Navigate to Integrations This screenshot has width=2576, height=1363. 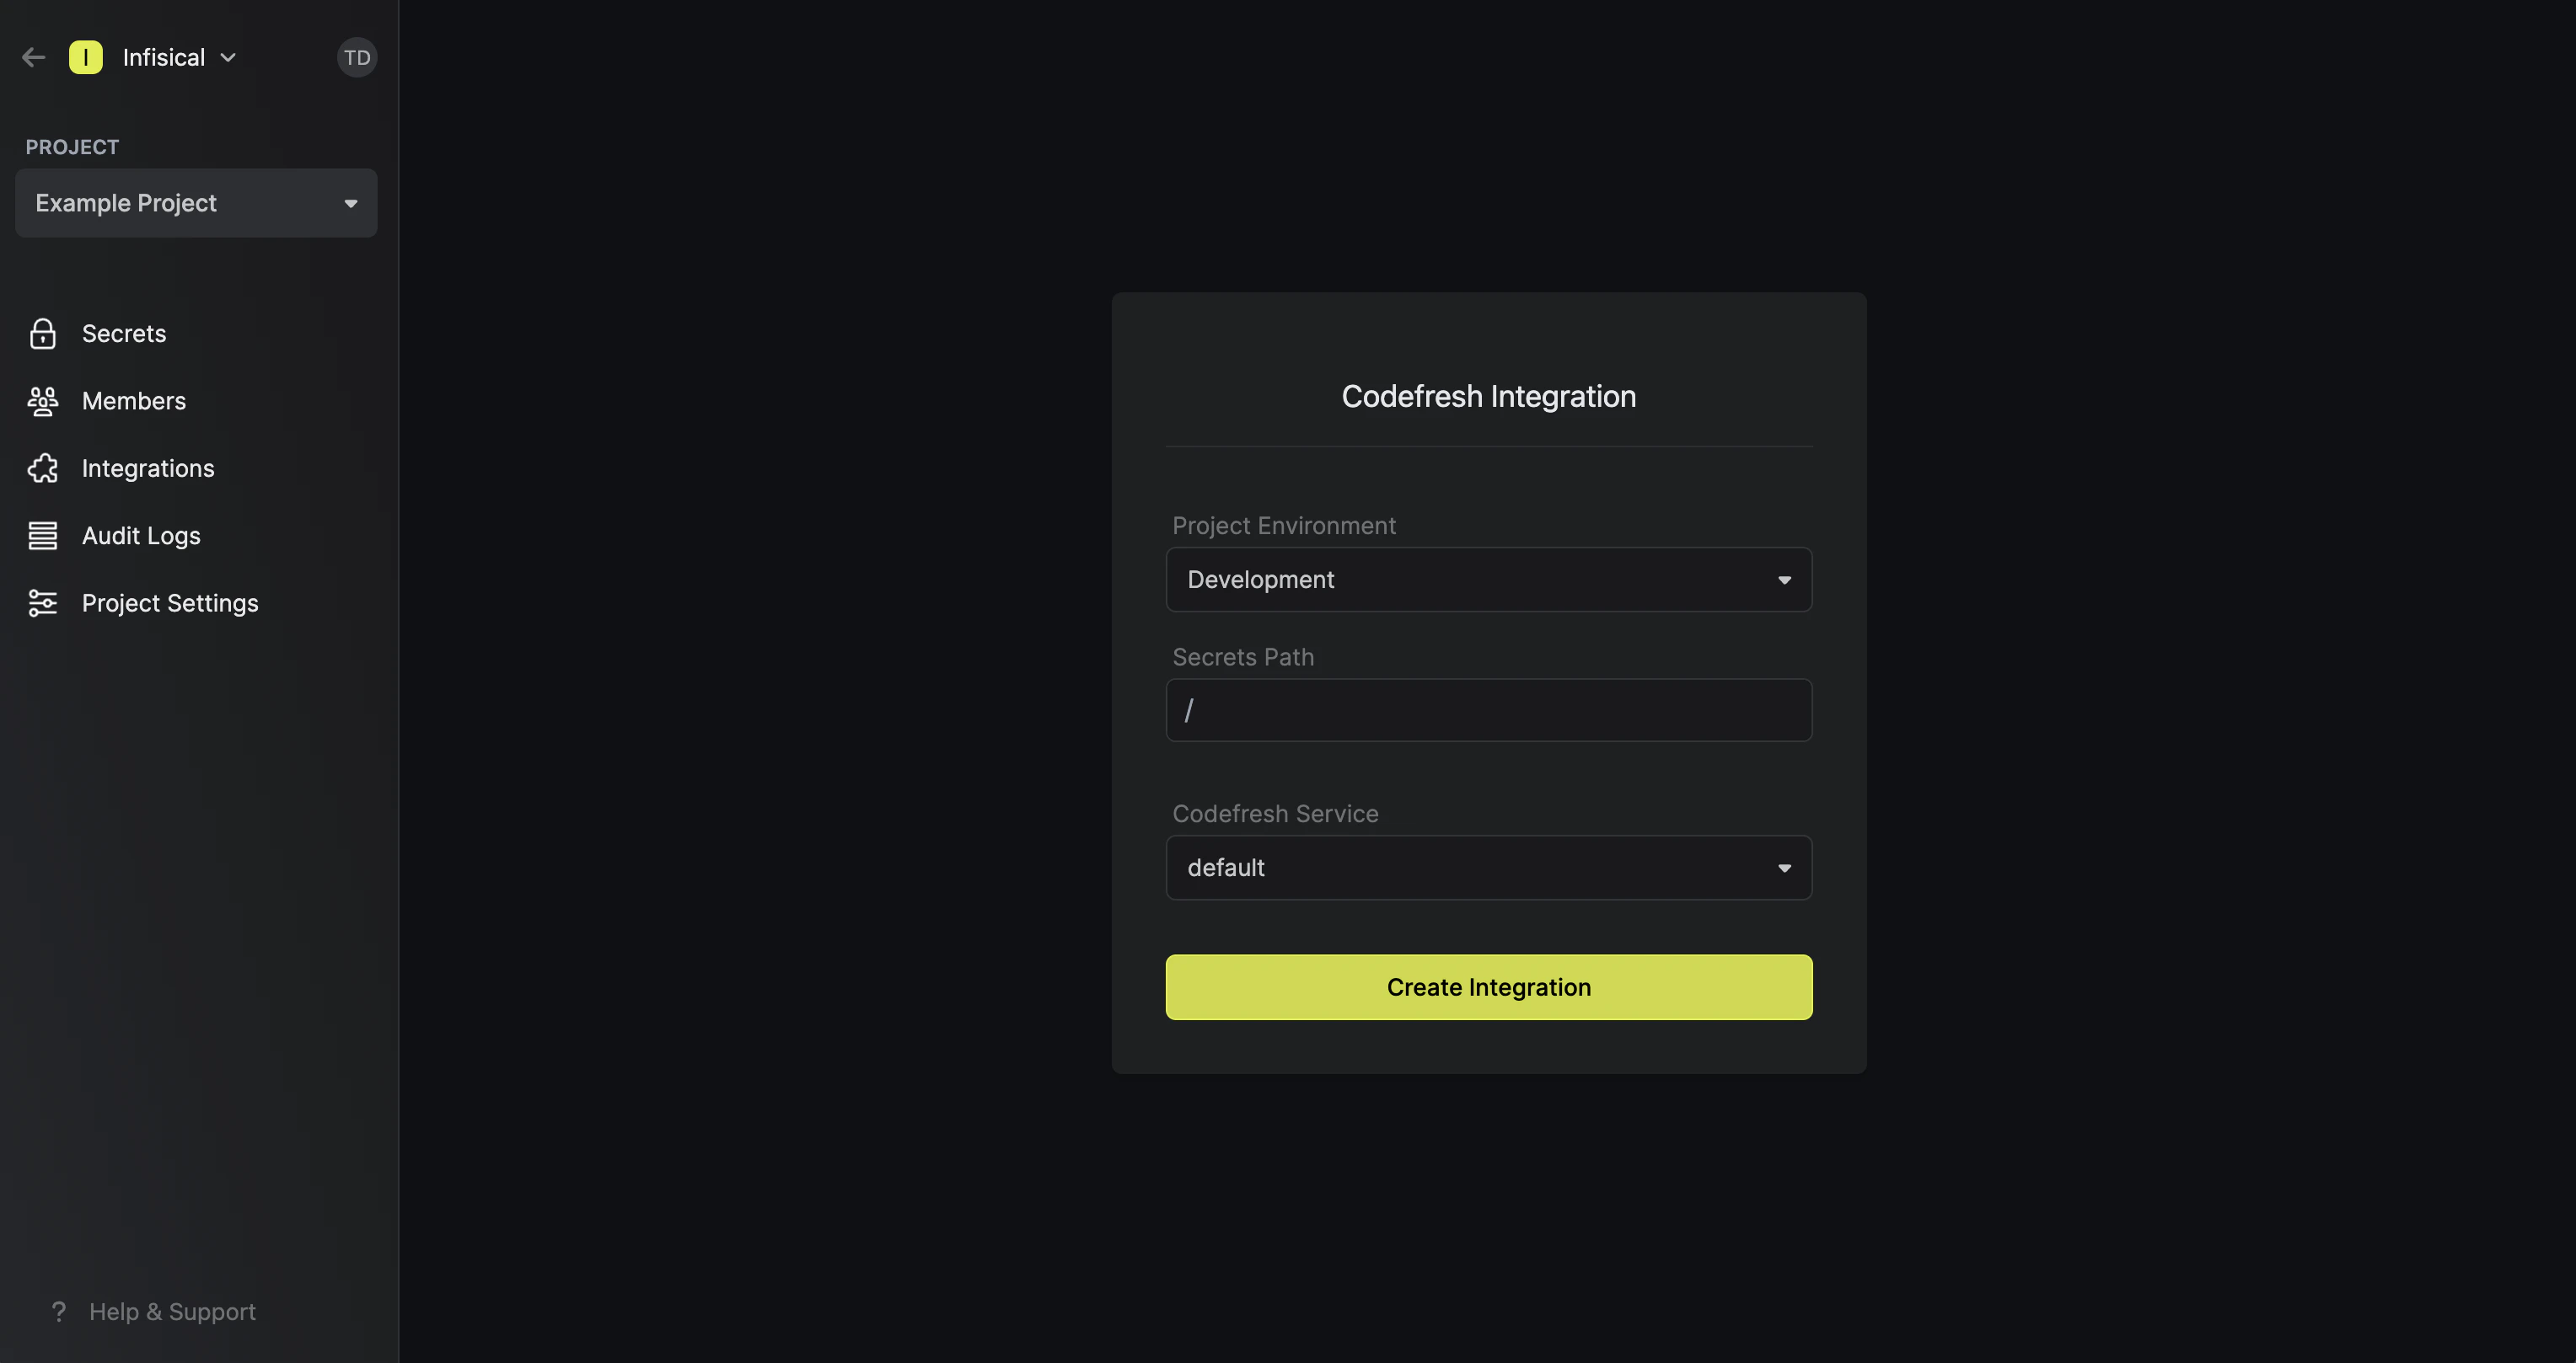click(148, 468)
